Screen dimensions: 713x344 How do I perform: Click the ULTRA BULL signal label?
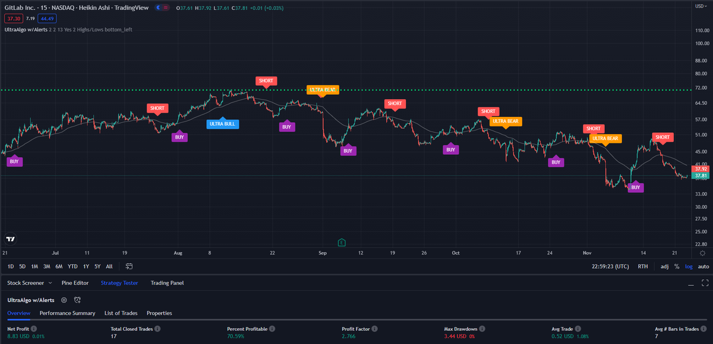click(x=222, y=124)
